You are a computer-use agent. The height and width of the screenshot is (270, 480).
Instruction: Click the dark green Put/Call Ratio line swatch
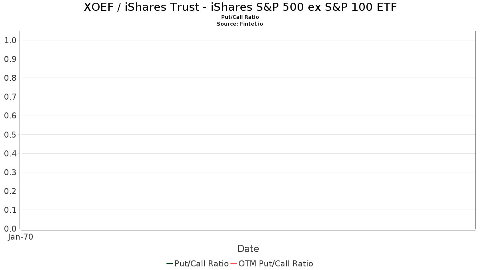tap(170, 264)
